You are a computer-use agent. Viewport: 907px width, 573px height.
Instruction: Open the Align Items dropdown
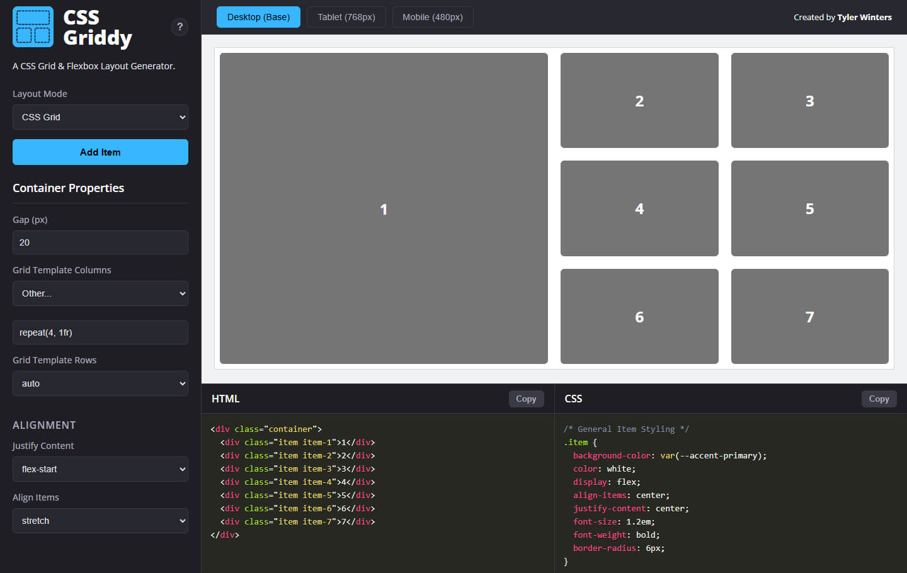coord(100,521)
